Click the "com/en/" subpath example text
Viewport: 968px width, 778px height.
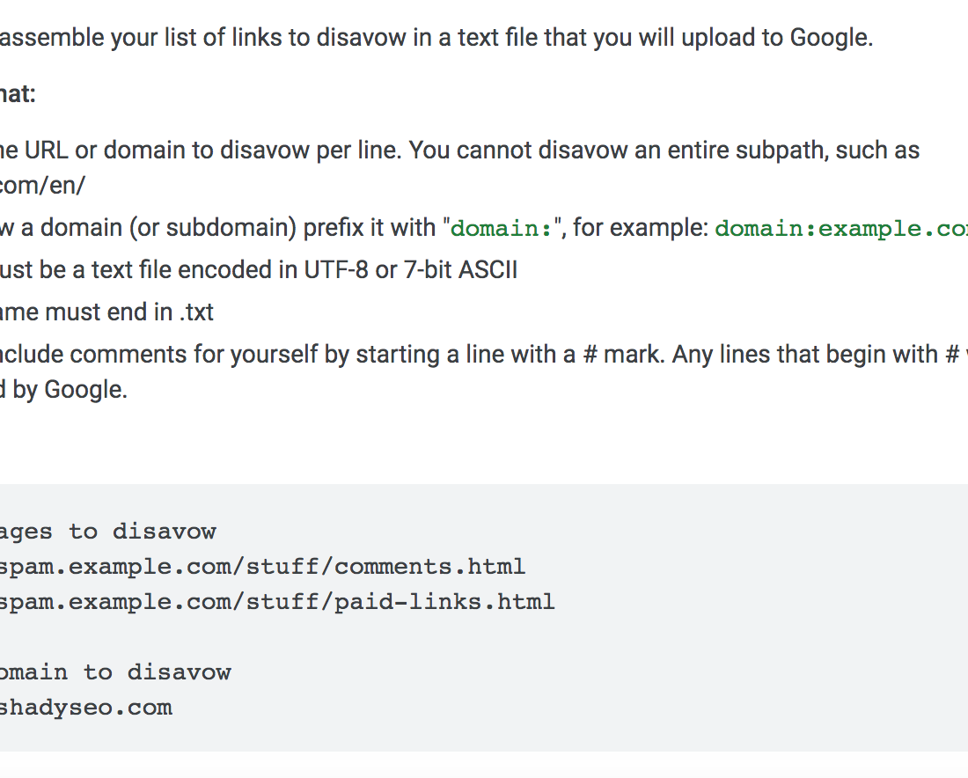point(42,185)
